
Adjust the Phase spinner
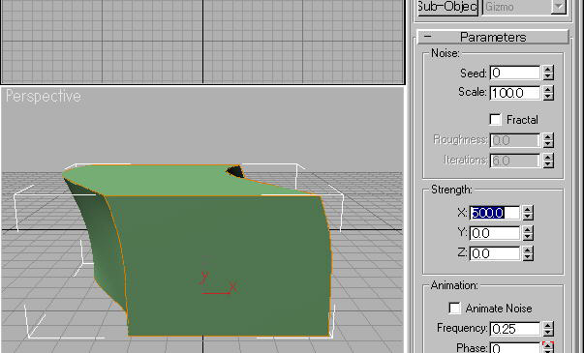tap(548, 348)
